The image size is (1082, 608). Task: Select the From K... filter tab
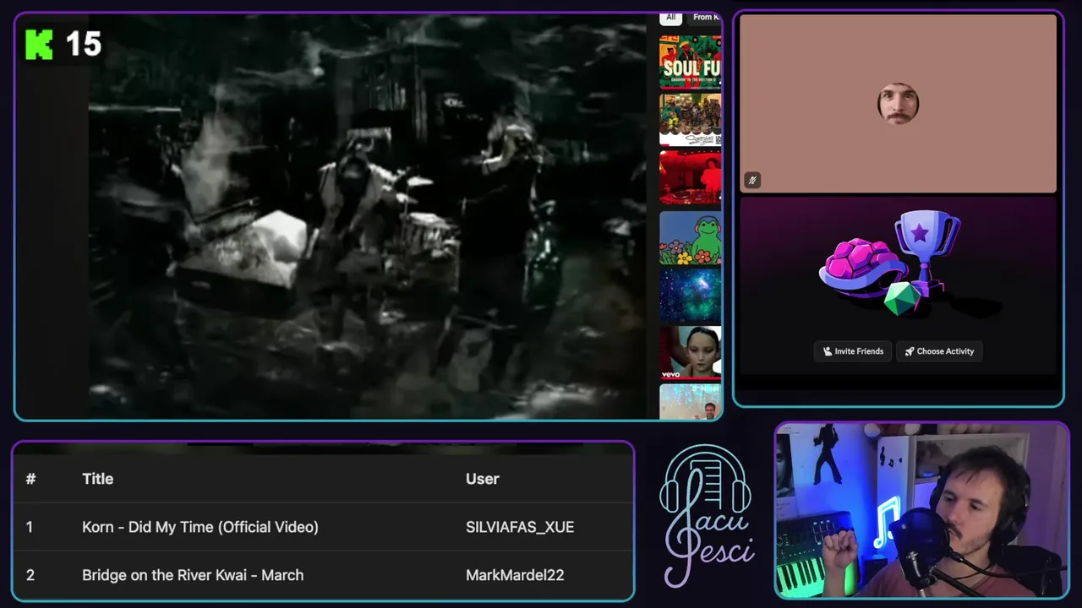705,17
